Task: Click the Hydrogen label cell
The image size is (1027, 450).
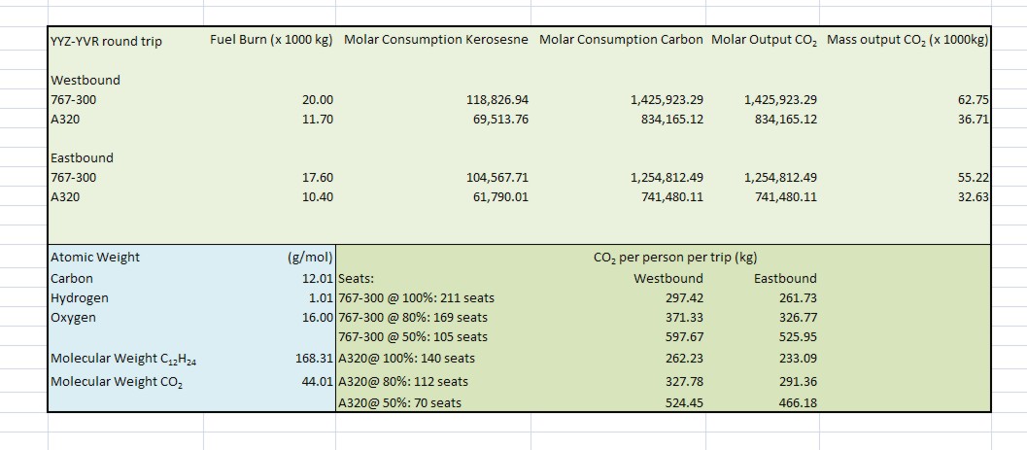Action: click(80, 297)
